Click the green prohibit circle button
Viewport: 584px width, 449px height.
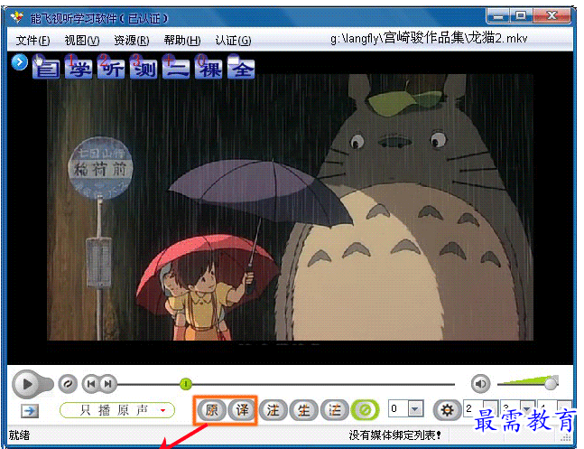tap(365, 410)
